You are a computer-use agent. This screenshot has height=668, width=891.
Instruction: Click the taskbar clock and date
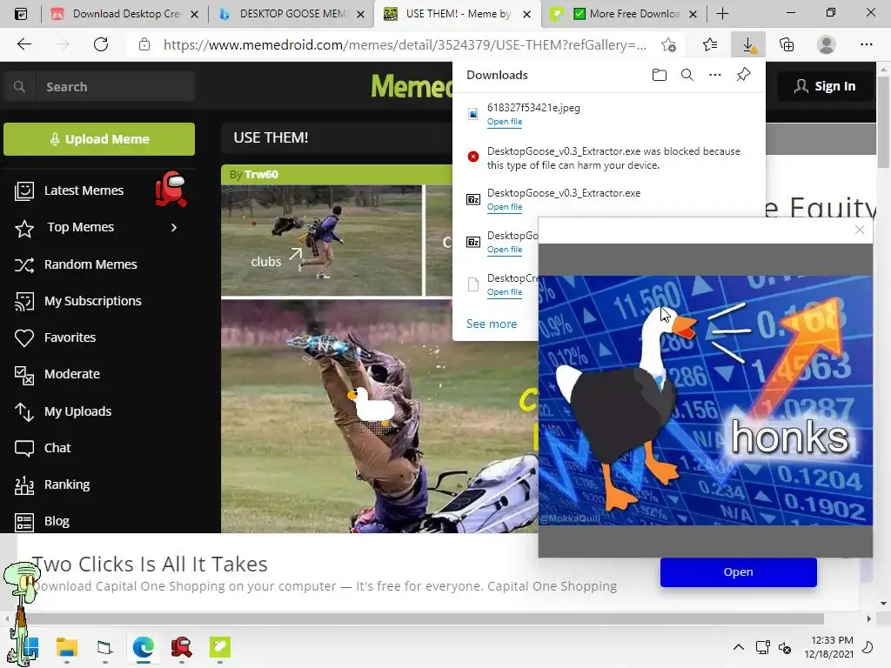click(828, 647)
